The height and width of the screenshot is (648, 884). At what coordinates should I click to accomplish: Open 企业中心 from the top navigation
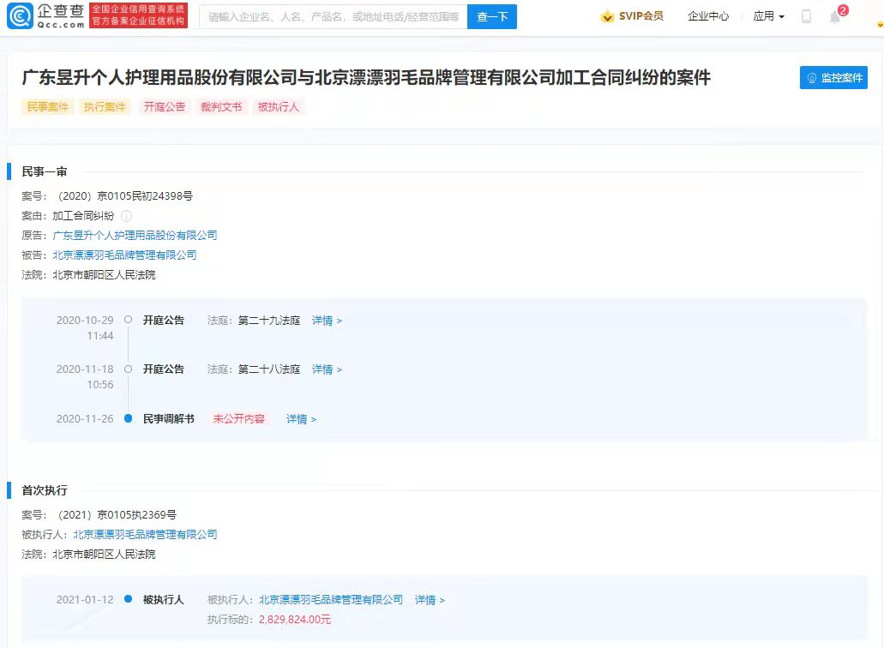click(x=708, y=16)
